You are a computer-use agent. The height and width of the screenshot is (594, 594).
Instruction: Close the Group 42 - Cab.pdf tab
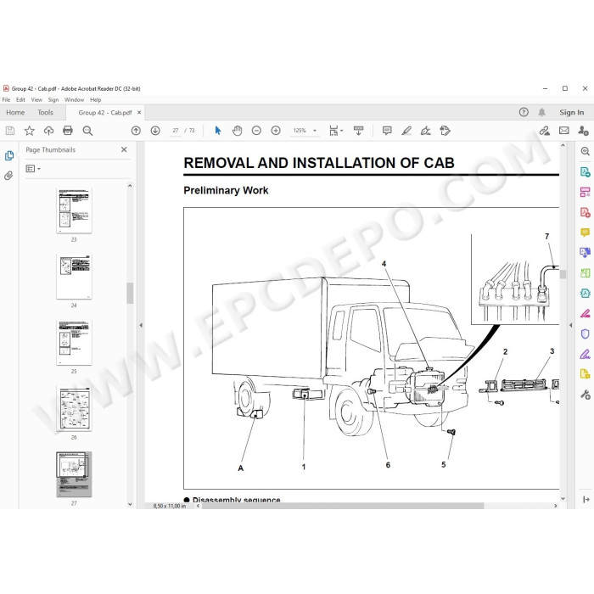139,113
